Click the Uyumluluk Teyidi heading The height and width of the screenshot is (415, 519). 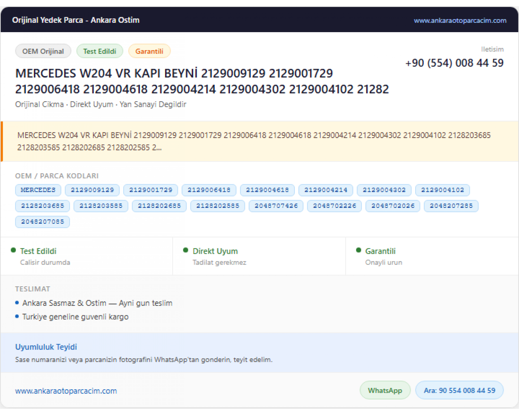(46, 347)
